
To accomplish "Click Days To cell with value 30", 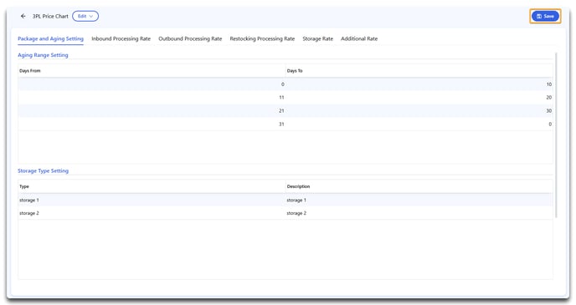I will (x=419, y=110).
